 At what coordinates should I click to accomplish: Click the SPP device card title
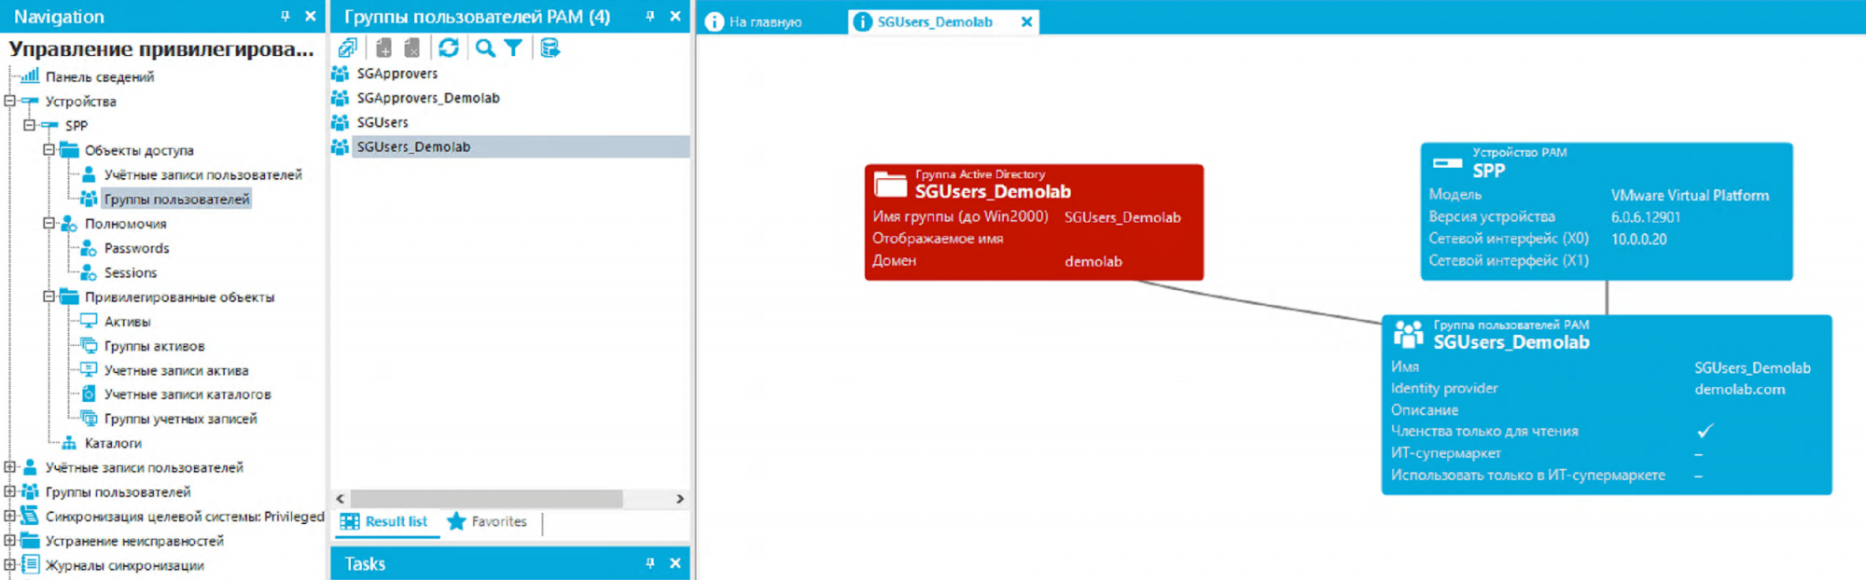[x=1488, y=171]
